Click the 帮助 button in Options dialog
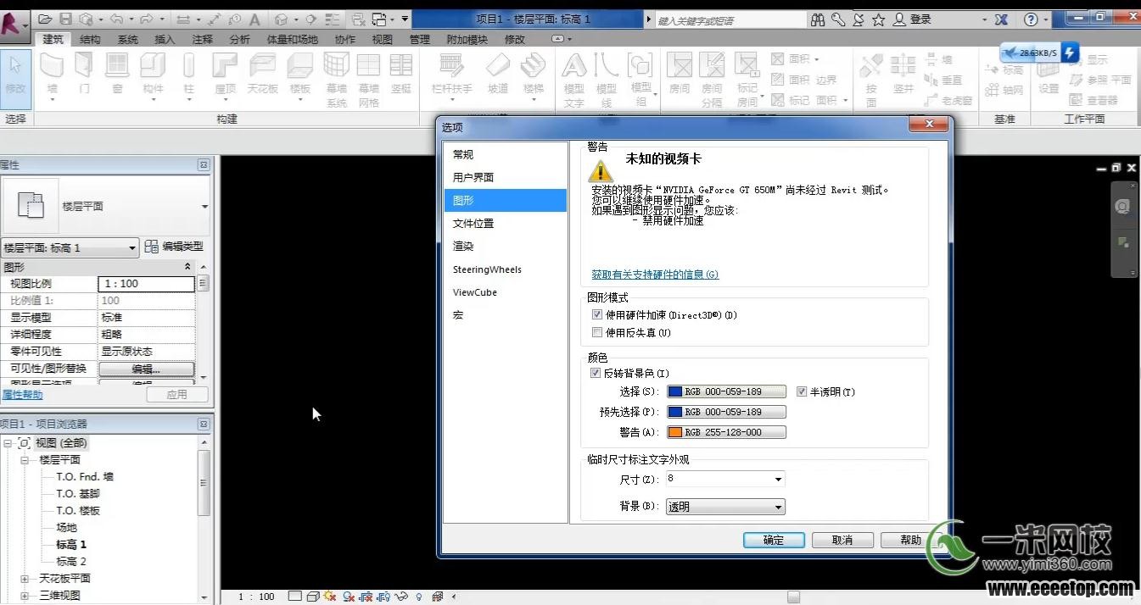This screenshot has width=1141, height=605. (x=909, y=540)
